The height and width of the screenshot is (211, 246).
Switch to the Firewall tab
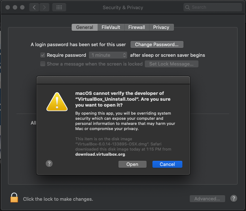pyautogui.click(x=136, y=27)
